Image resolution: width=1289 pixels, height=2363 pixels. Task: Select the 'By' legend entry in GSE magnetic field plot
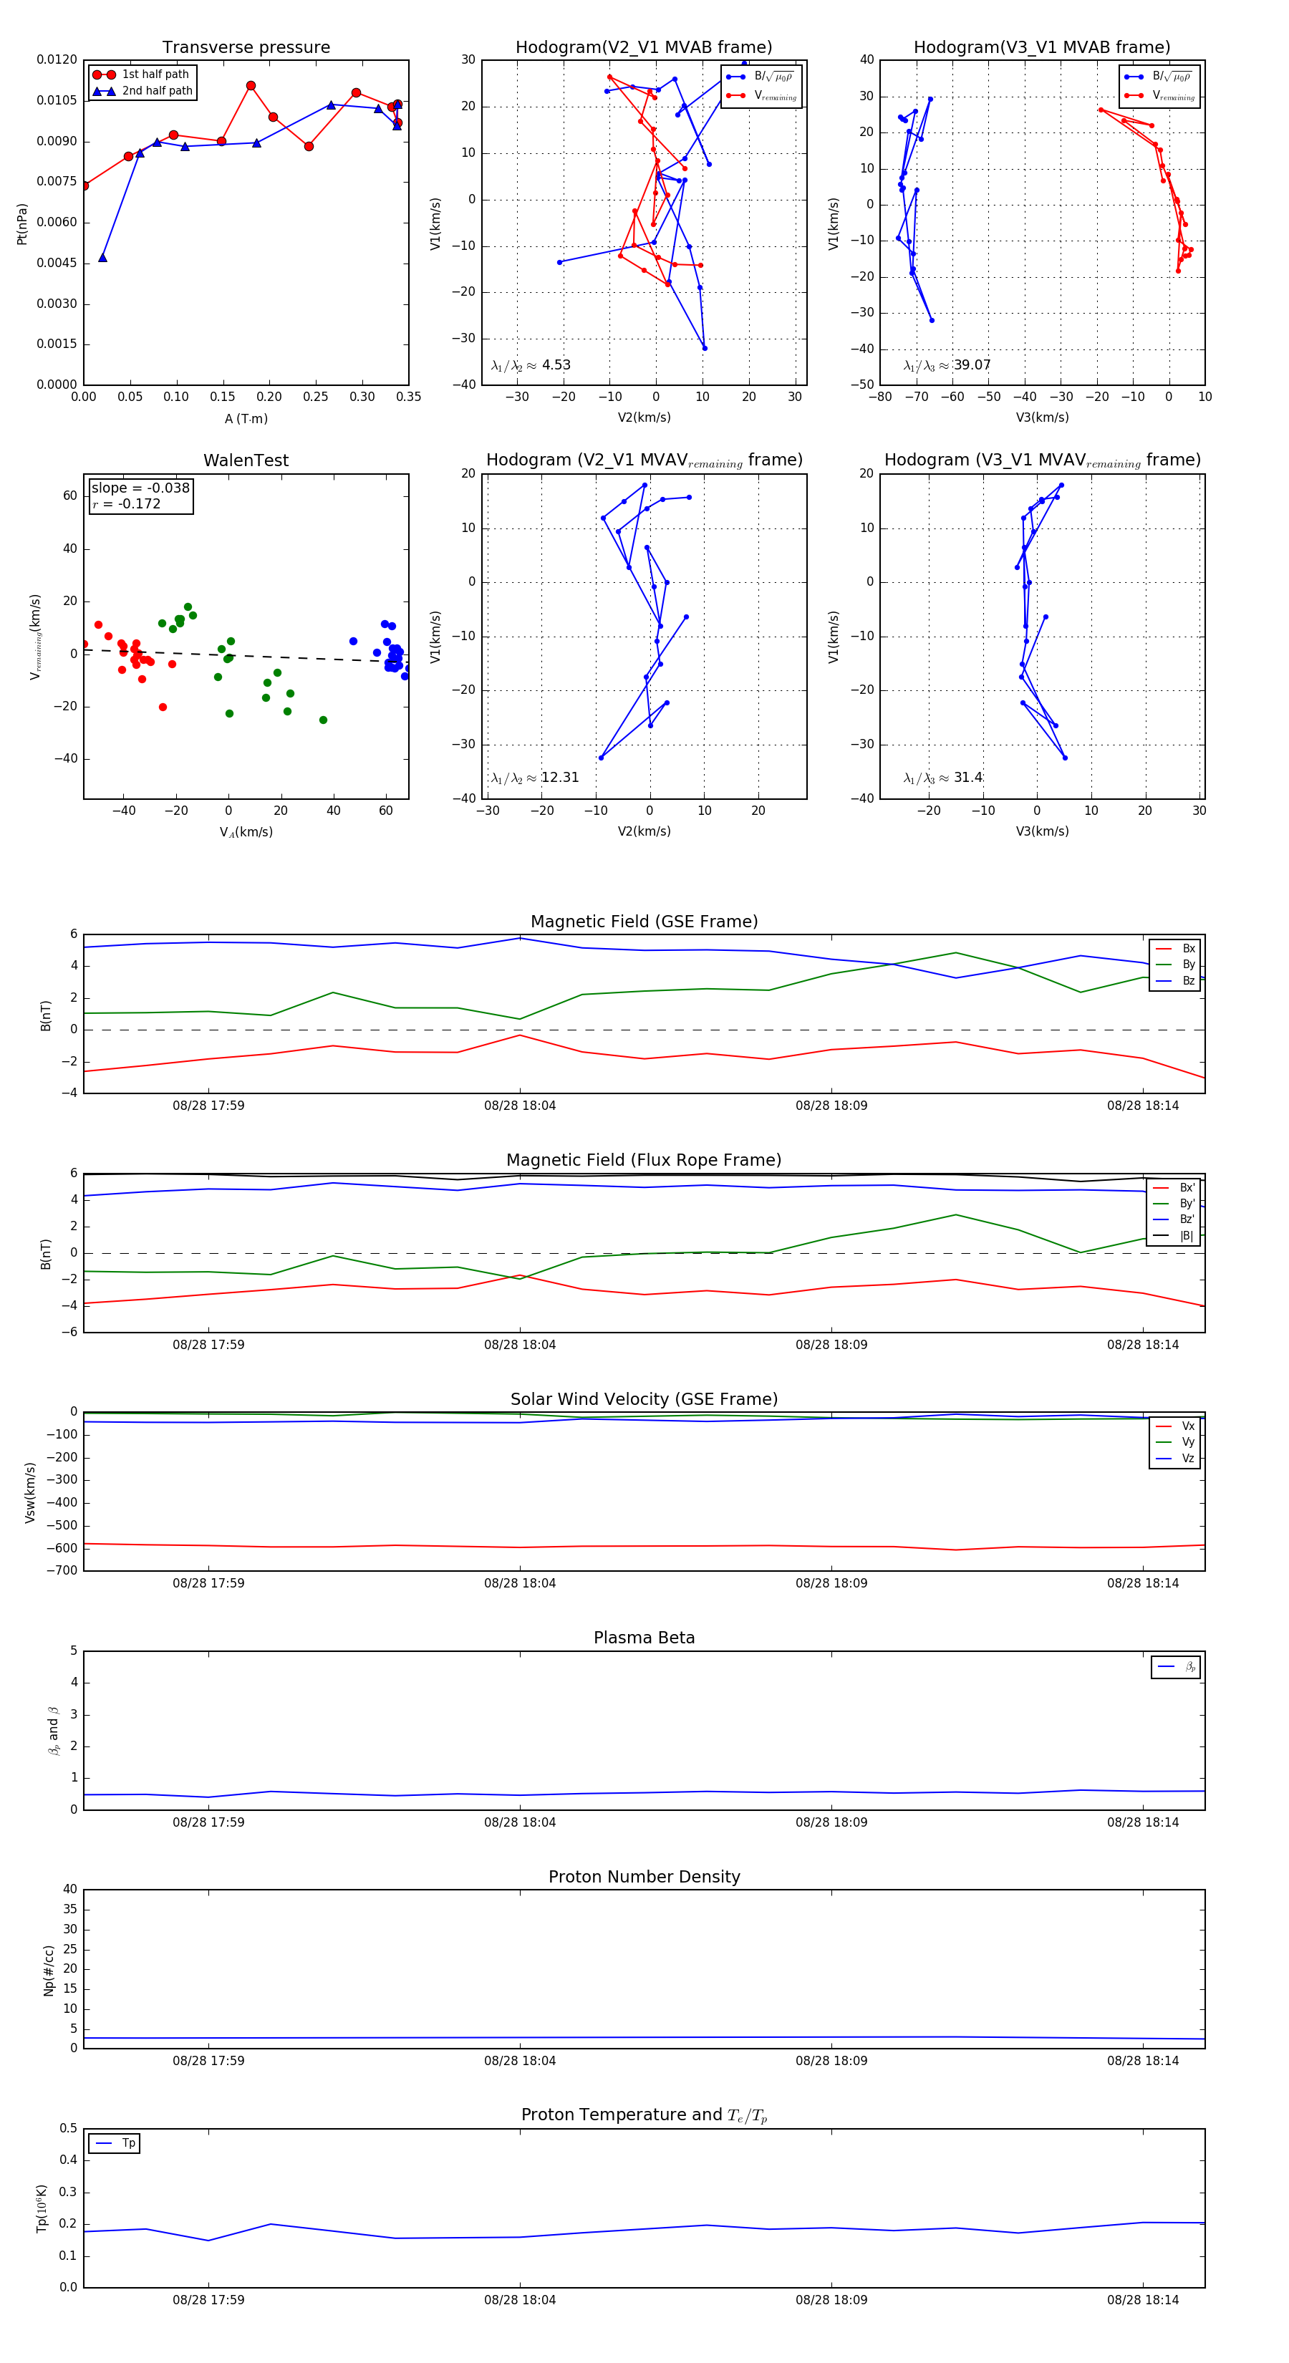coord(1175,964)
